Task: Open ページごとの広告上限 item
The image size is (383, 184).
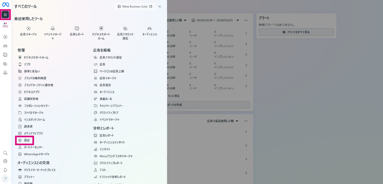Action: click(109, 71)
